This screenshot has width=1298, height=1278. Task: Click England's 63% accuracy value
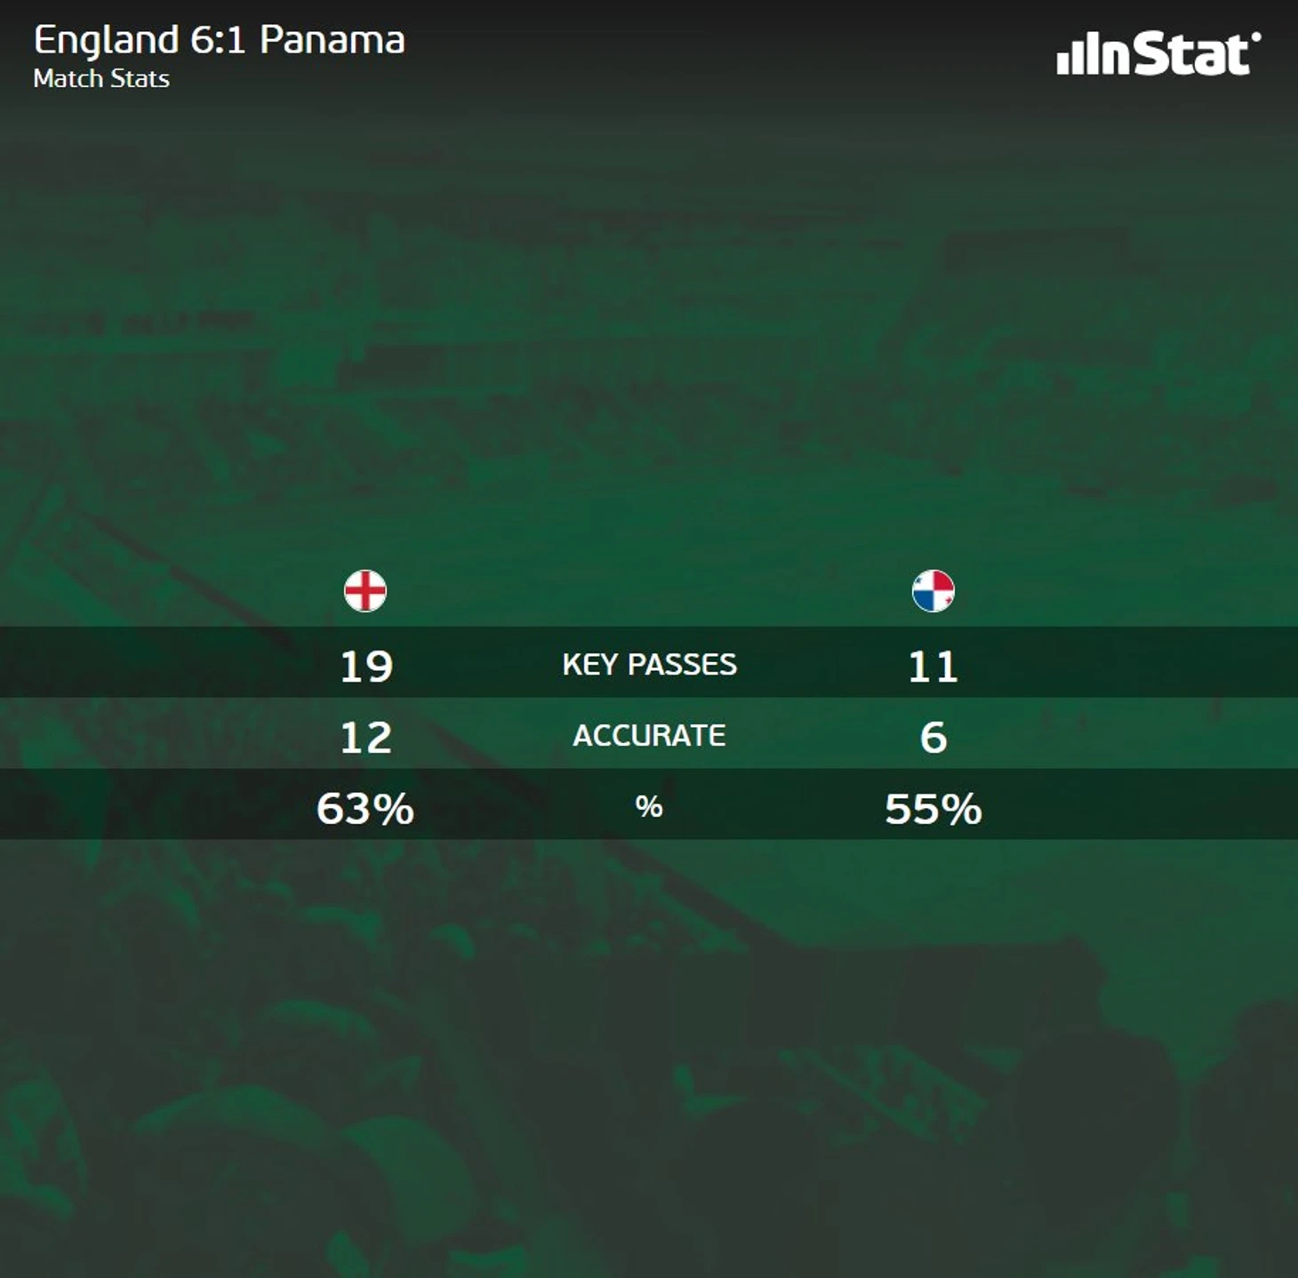pyautogui.click(x=365, y=809)
